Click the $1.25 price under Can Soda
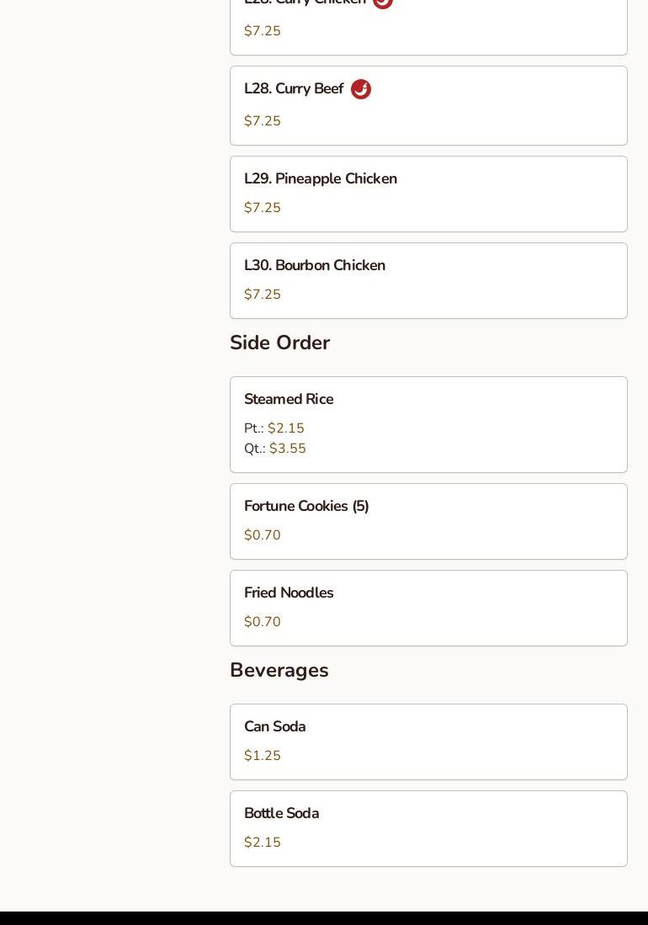This screenshot has height=925, width=648. click(x=263, y=756)
